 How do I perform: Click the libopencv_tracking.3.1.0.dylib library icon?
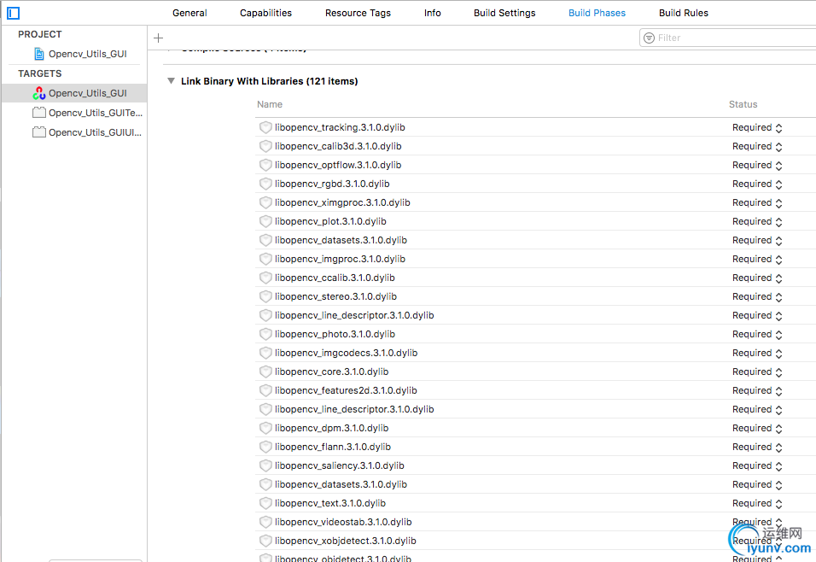coord(265,127)
